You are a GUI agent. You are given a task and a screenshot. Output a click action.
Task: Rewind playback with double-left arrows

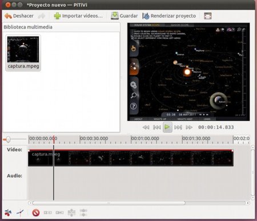coord(146,127)
